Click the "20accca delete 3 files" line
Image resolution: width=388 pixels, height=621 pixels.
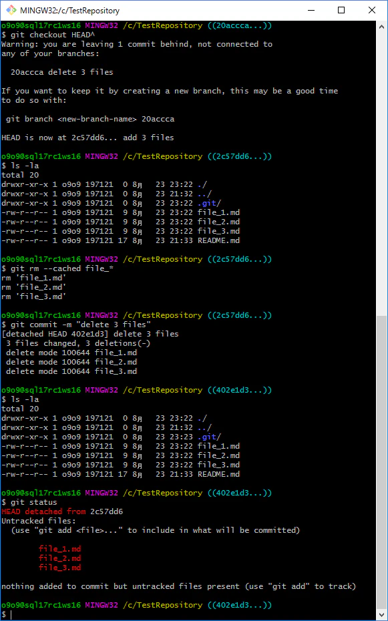(61, 72)
